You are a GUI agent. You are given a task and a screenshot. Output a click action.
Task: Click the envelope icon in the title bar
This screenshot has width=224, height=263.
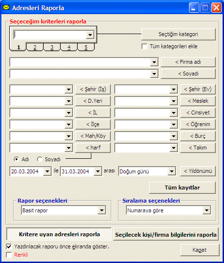click(x=6, y=7)
